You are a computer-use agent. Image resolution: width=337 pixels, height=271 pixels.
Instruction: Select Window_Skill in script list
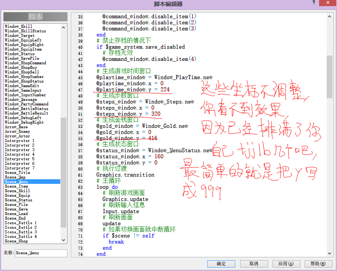pyautogui.click(x=18, y=26)
